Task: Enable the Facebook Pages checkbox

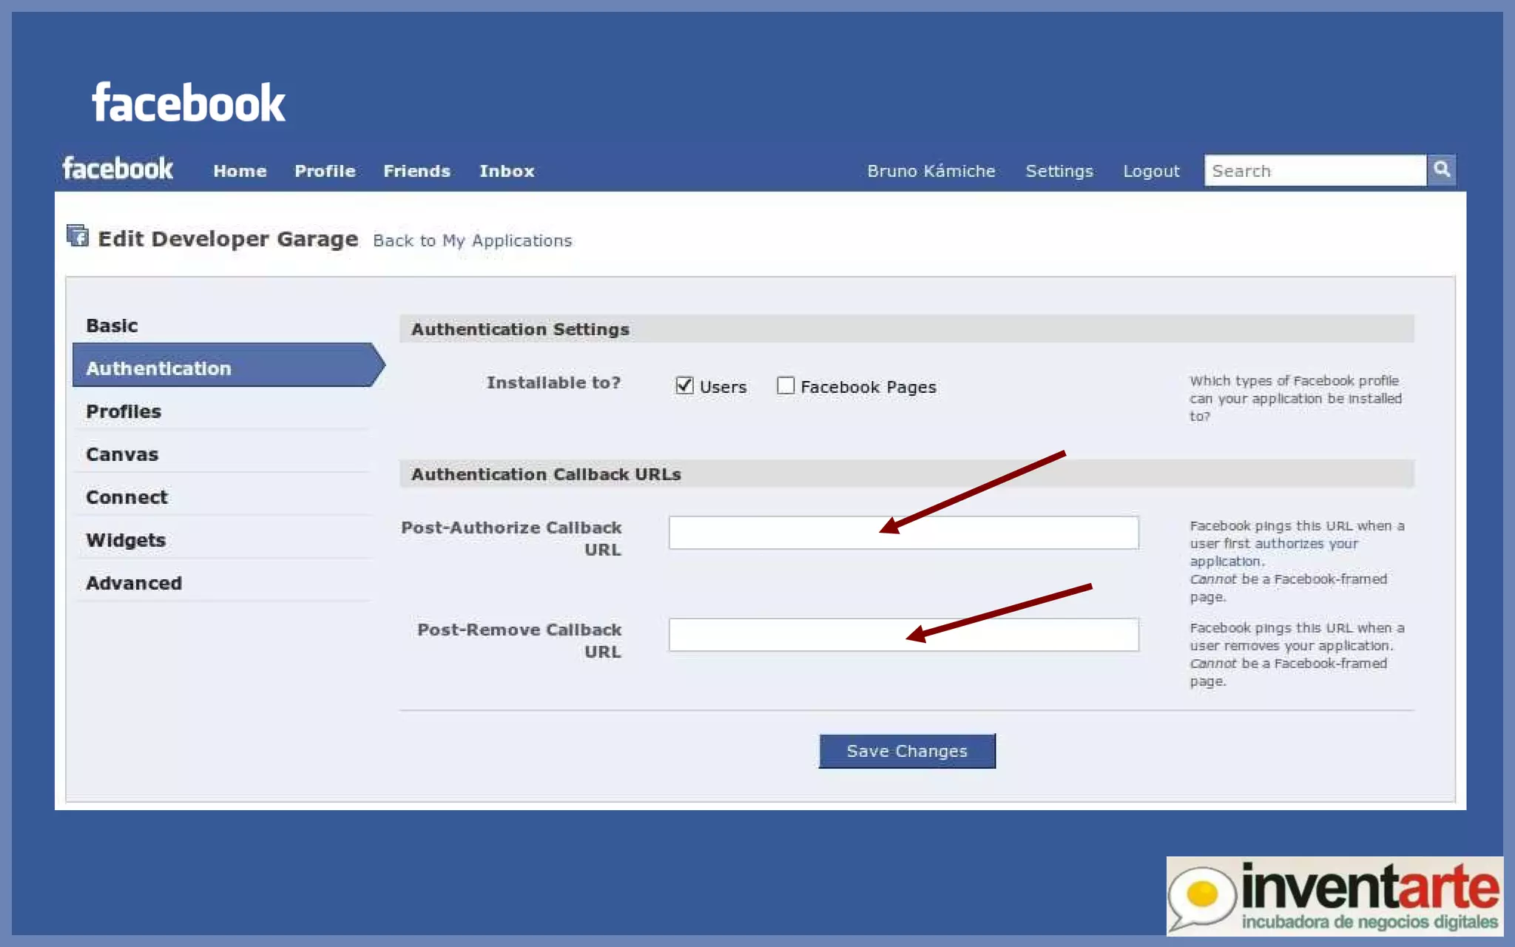Action: click(786, 385)
